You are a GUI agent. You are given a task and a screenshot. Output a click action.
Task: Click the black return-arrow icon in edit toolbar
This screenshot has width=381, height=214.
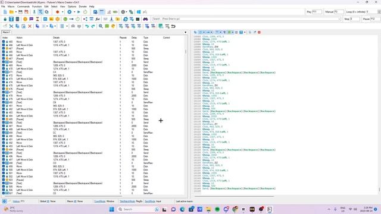point(173,26)
